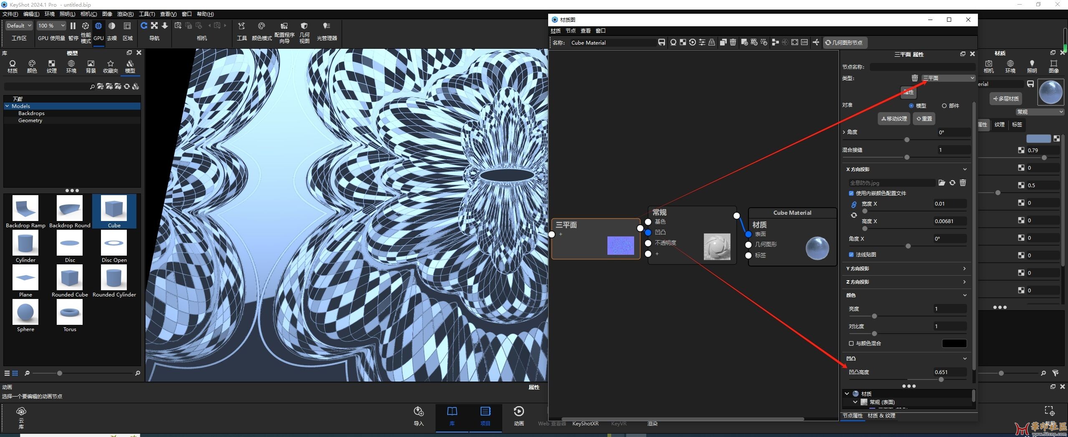The width and height of the screenshot is (1068, 437).
Task: Expand the 角度 parameter chevron
Action: [844, 132]
